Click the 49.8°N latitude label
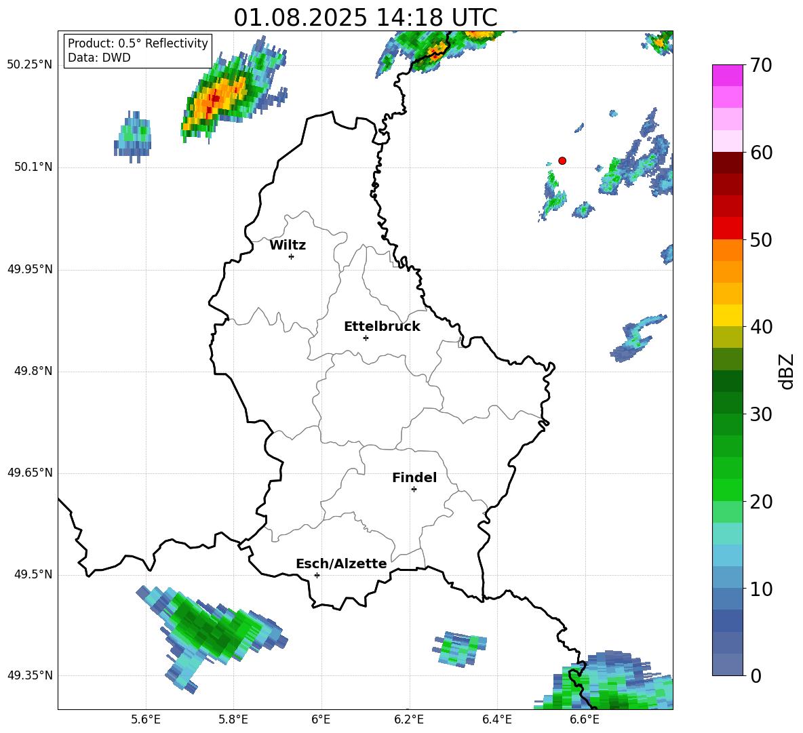This screenshot has width=803, height=733. 34,371
